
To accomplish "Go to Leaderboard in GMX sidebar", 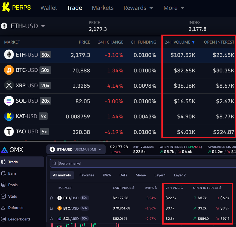I will point(19,219).
